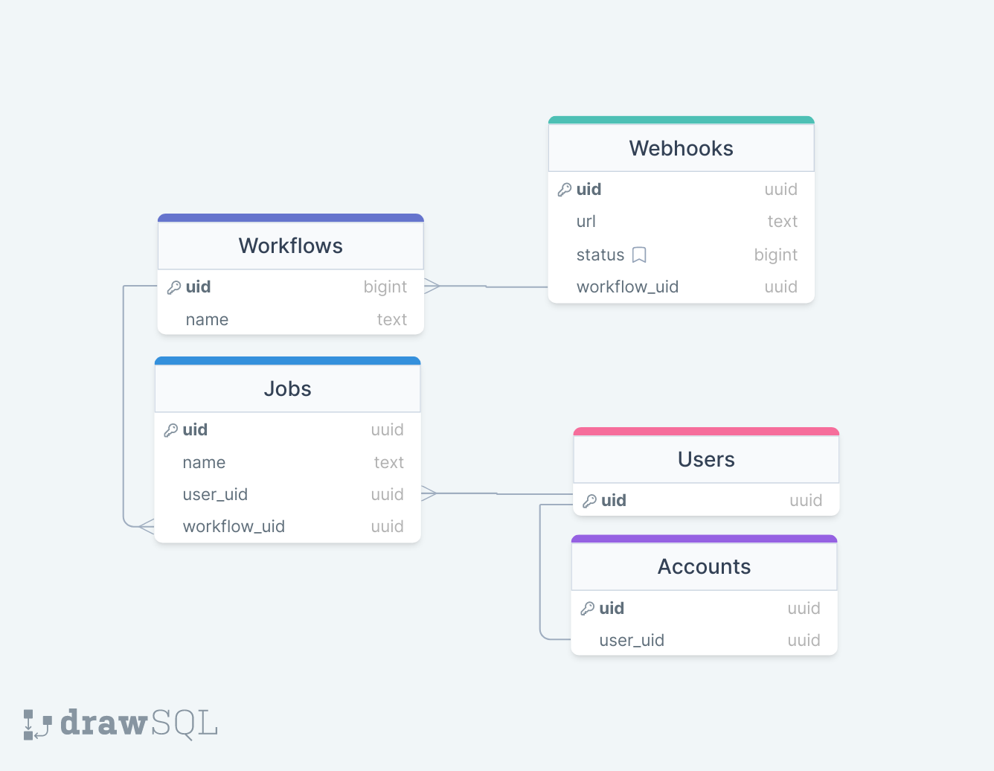Select the workflow_uid column in Webhooks
The image size is (994, 771).
(682, 287)
